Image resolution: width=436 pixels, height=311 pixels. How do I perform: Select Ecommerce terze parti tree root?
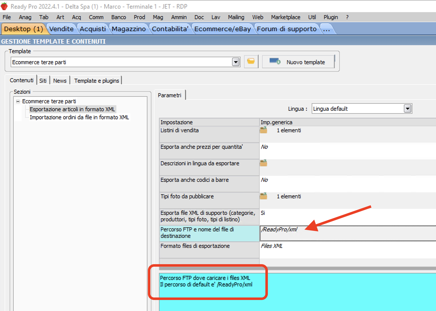coord(49,101)
